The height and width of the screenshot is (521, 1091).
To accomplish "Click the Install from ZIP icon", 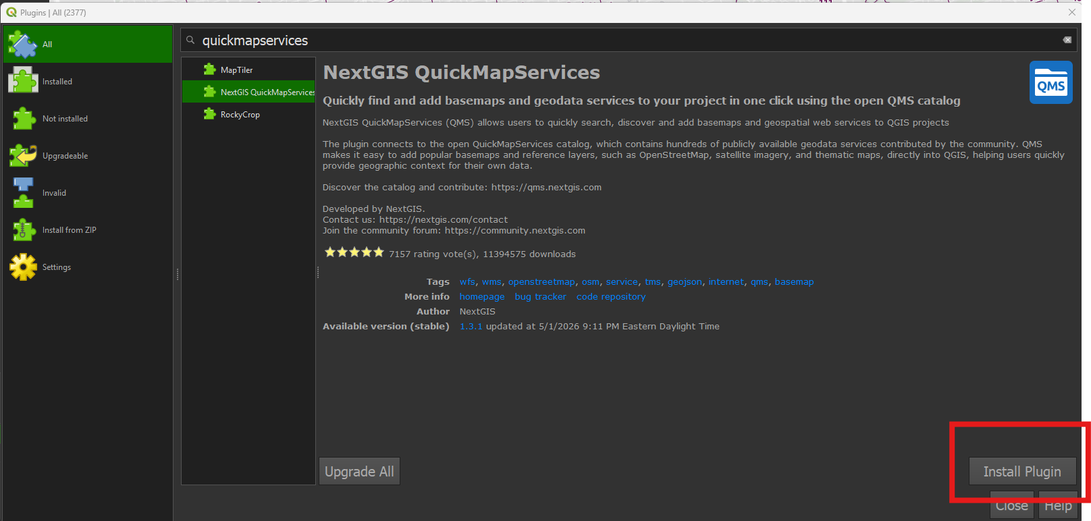I will coord(23,230).
